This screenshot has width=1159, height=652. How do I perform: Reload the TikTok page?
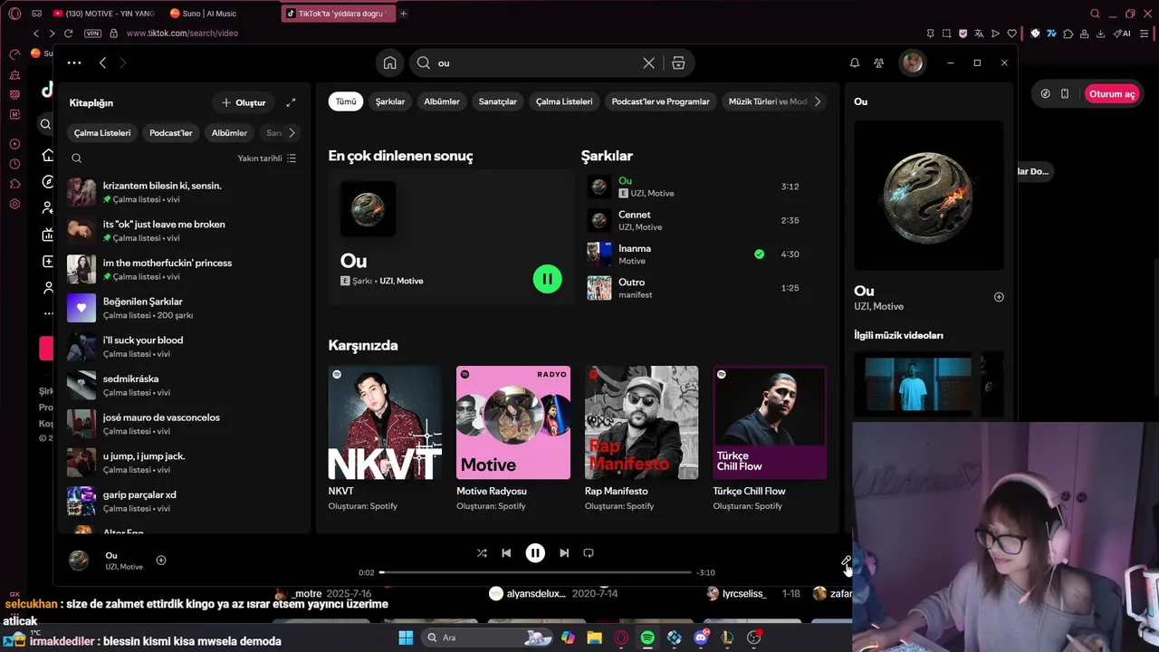[68, 34]
